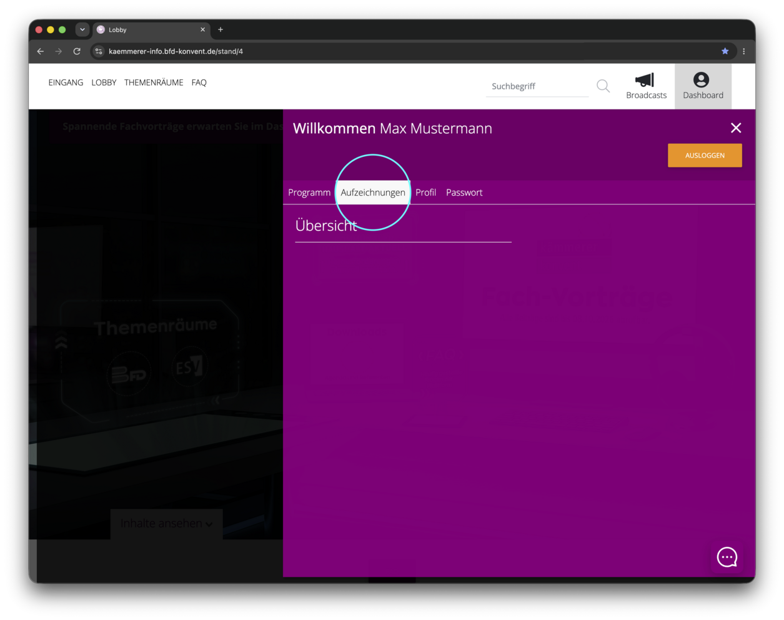Open the browser three-dot menu
The width and height of the screenshot is (784, 620).
coord(743,51)
